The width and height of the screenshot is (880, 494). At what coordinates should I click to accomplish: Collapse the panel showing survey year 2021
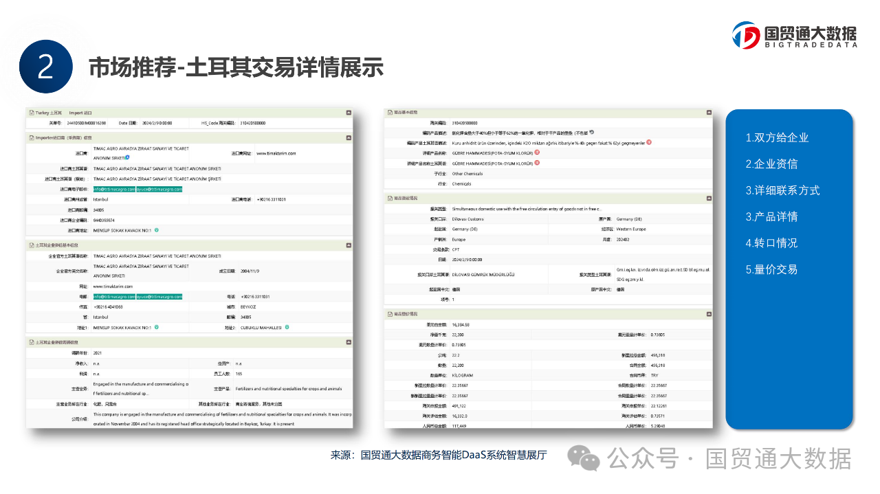[349, 341]
